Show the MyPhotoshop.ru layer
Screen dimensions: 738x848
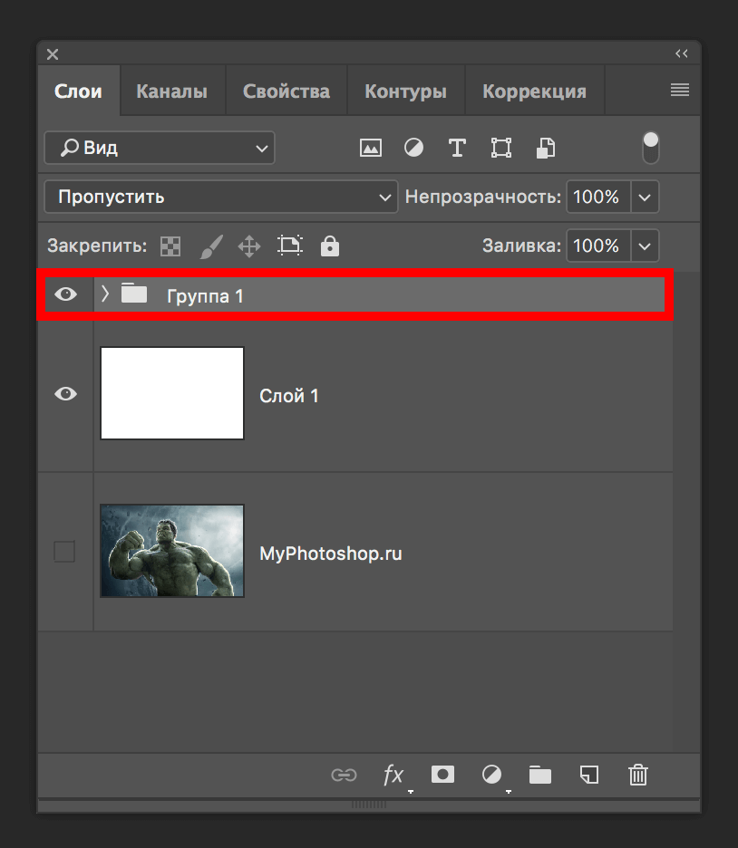64,551
